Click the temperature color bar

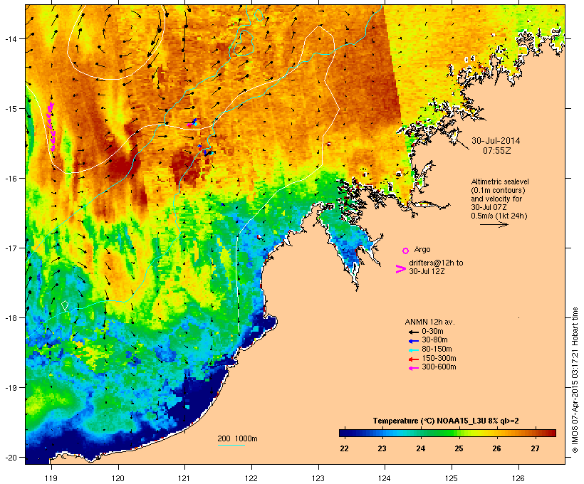coord(447,433)
